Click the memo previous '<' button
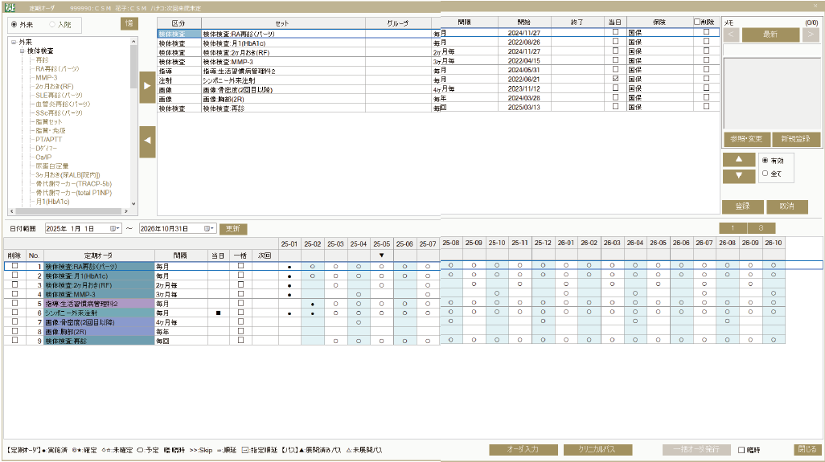The width and height of the screenshot is (825, 462). point(732,35)
